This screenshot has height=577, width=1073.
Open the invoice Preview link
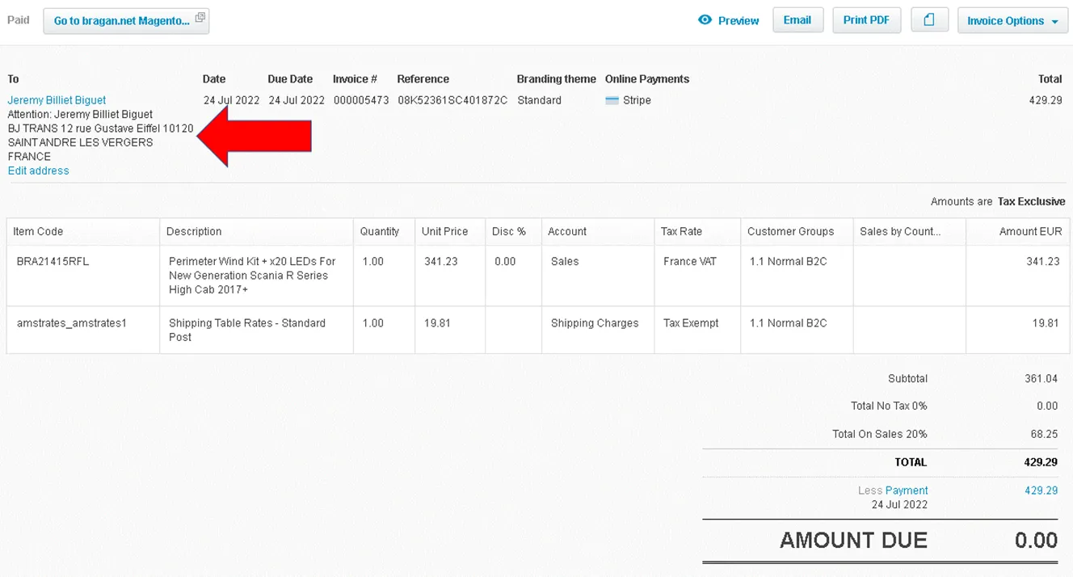pyautogui.click(x=738, y=21)
